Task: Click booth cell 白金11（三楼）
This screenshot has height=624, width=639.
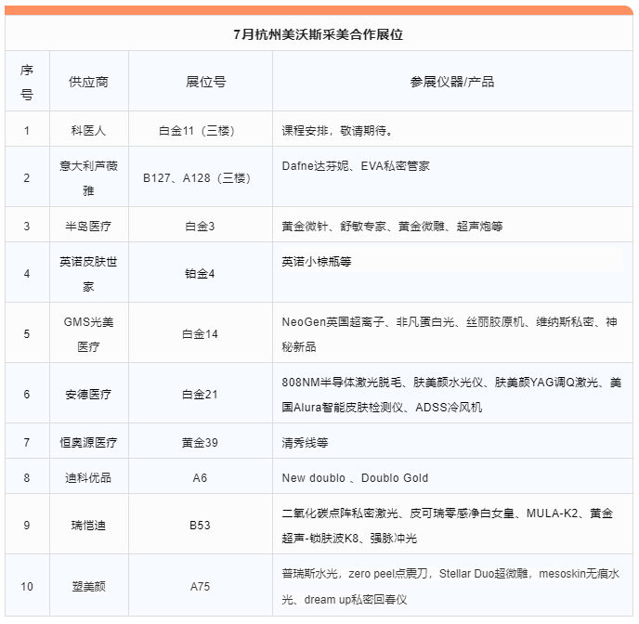Action: pyautogui.click(x=200, y=131)
